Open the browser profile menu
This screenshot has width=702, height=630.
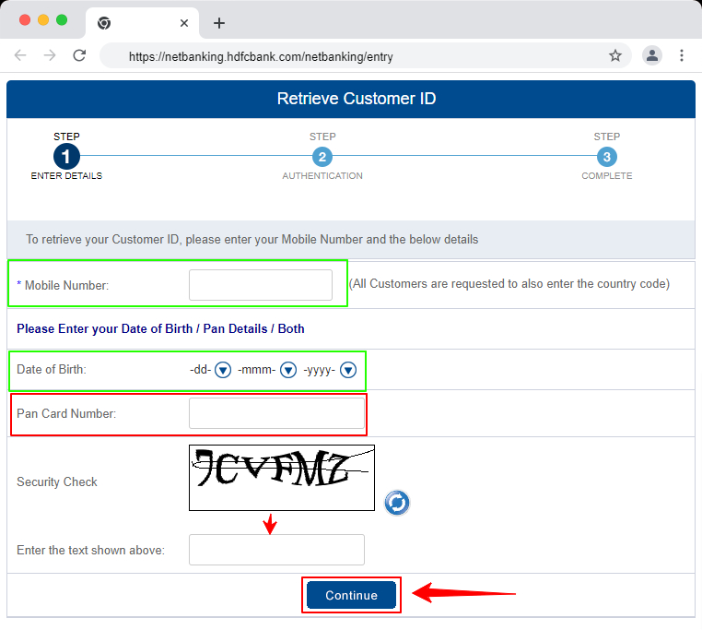(x=652, y=55)
